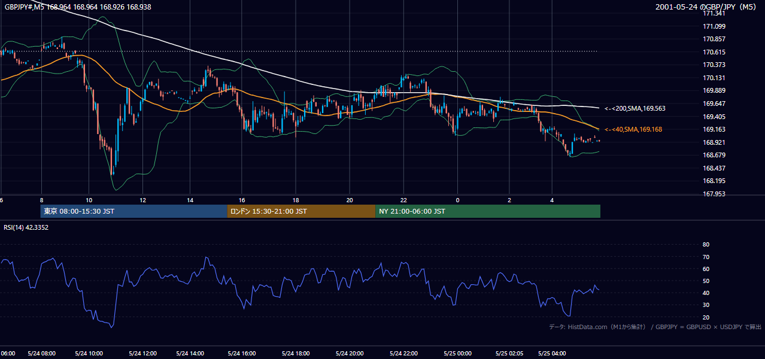The height and width of the screenshot is (359, 765).
Task: Click RSI scale level 80
Action: (706, 245)
